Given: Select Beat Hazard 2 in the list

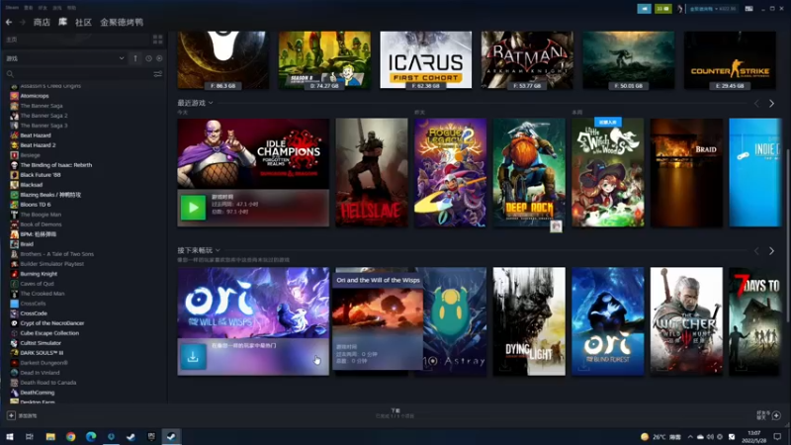Looking at the screenshot, I should click(38, 145).
